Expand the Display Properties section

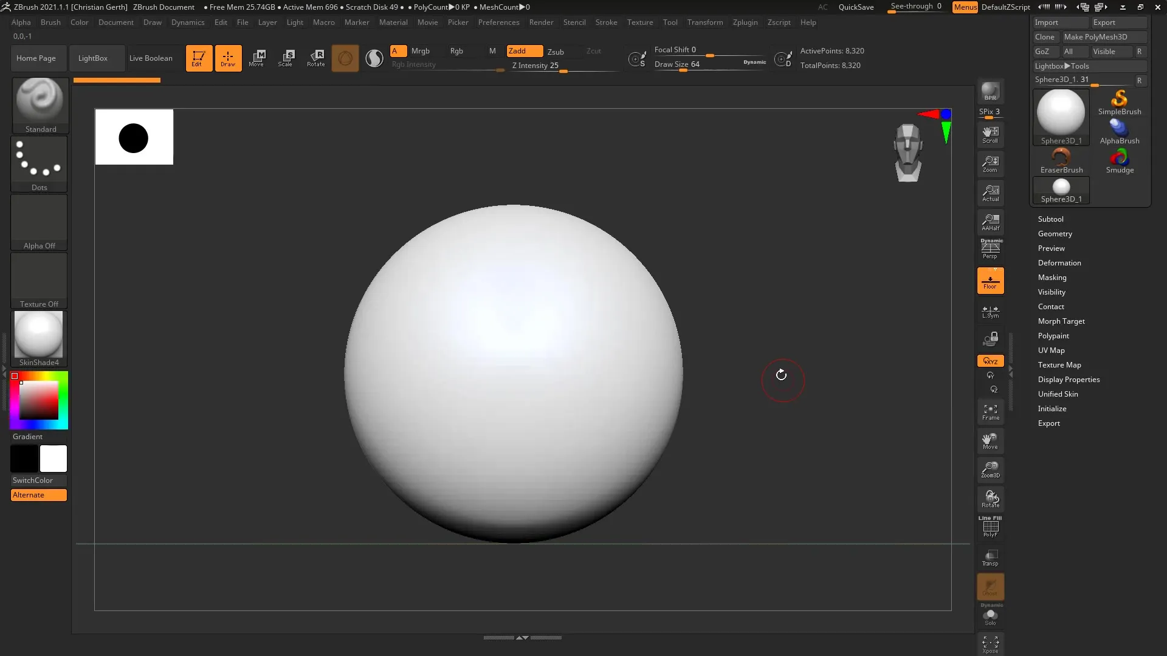1069,380
